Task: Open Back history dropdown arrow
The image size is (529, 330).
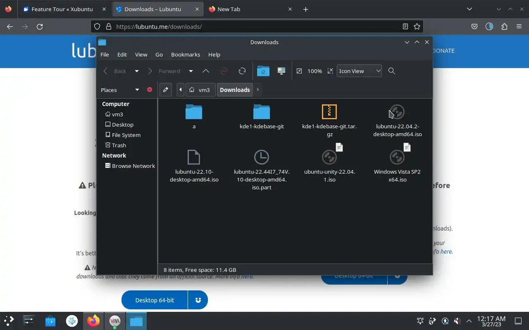Action: pos(137,71)
